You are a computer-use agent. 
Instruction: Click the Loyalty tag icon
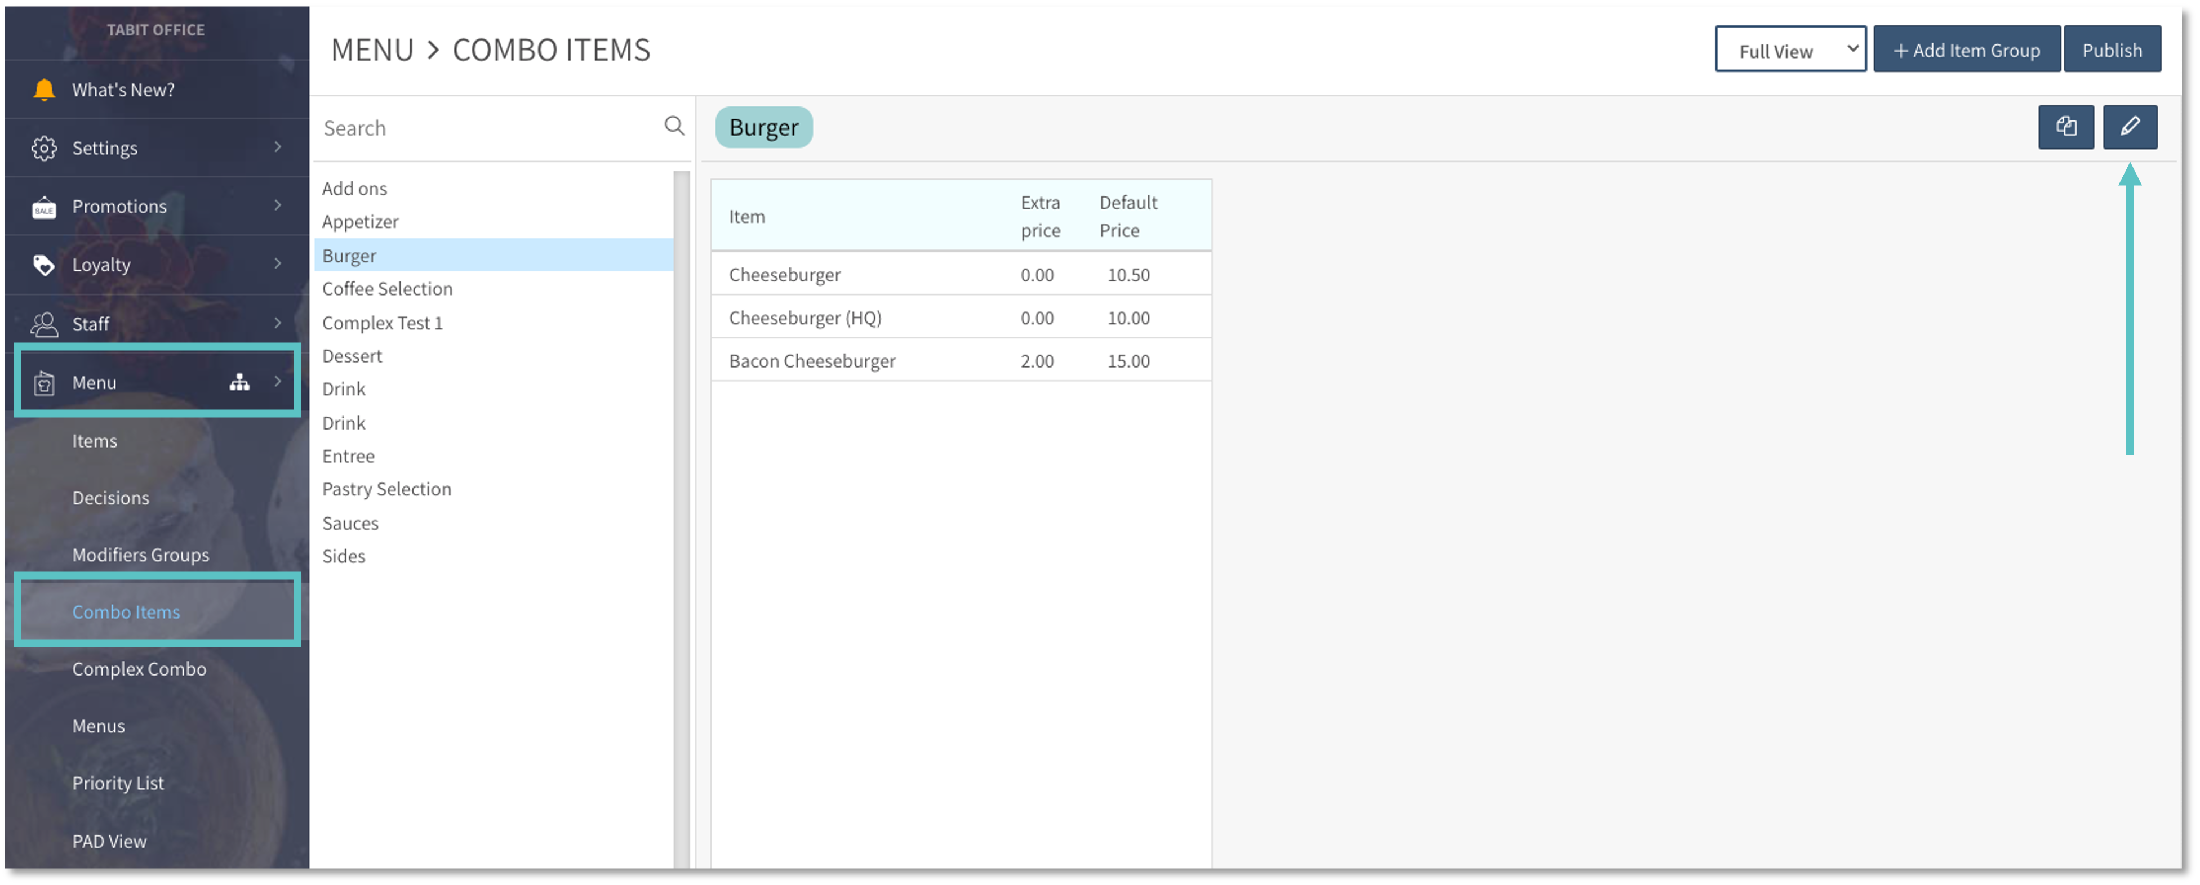43,265
